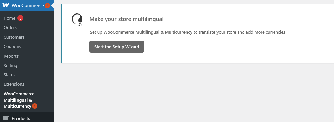Click the bold WooCommerce Multilingual & Multicurrency description text
This screenshot has height=122, width=334.
click(148, 32)
